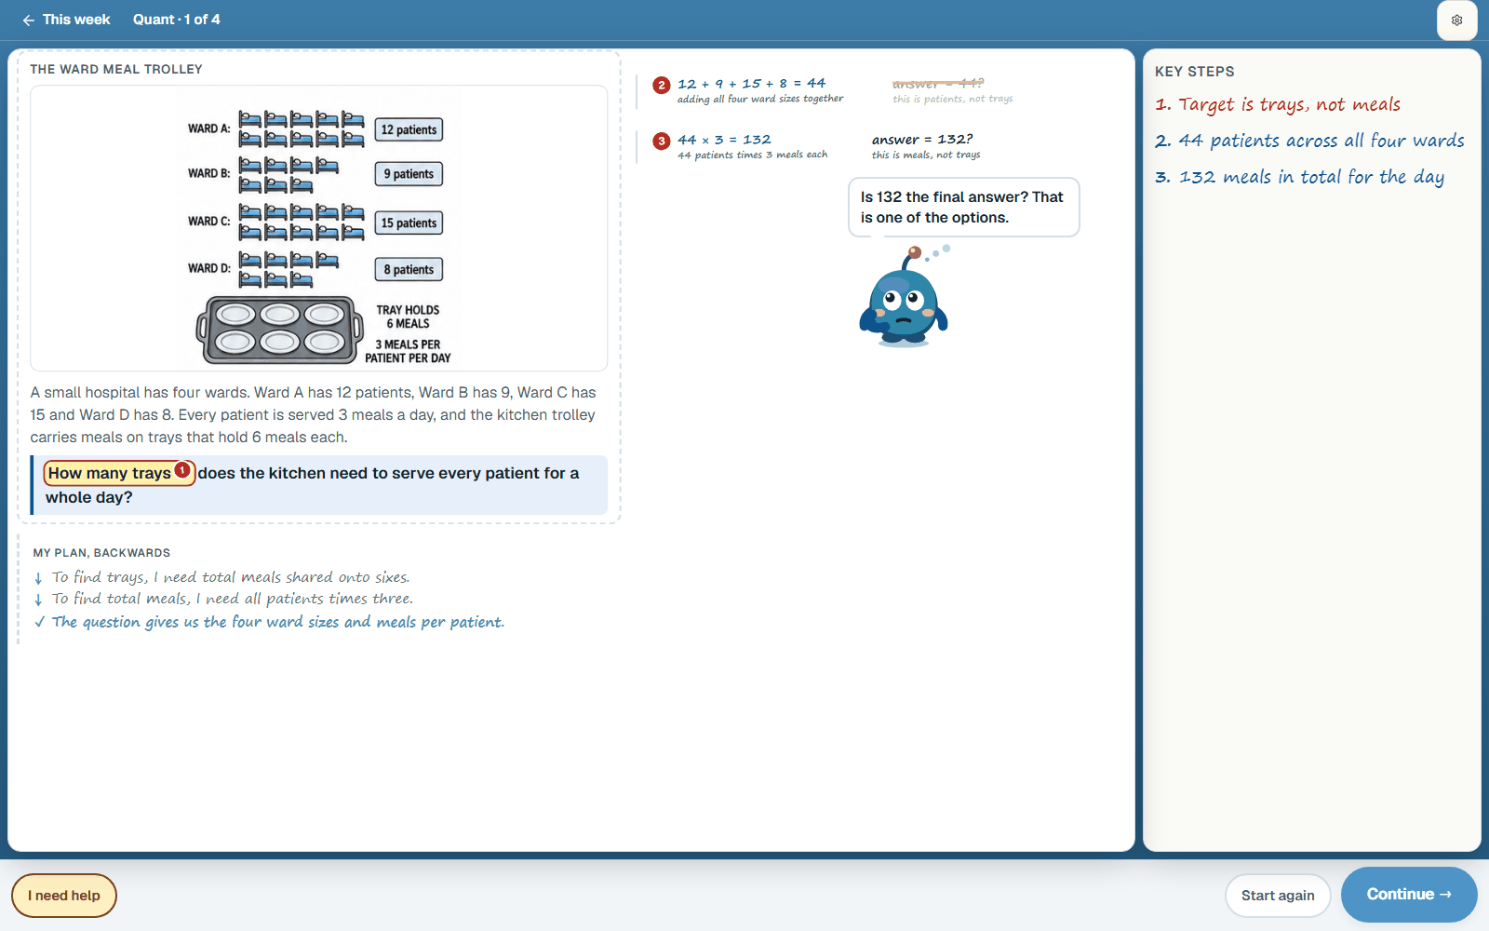Click the equation '44 × 3 = 132'
Image resolution: width=1489 pixels, height=931 pixels.
pos(724,140)
